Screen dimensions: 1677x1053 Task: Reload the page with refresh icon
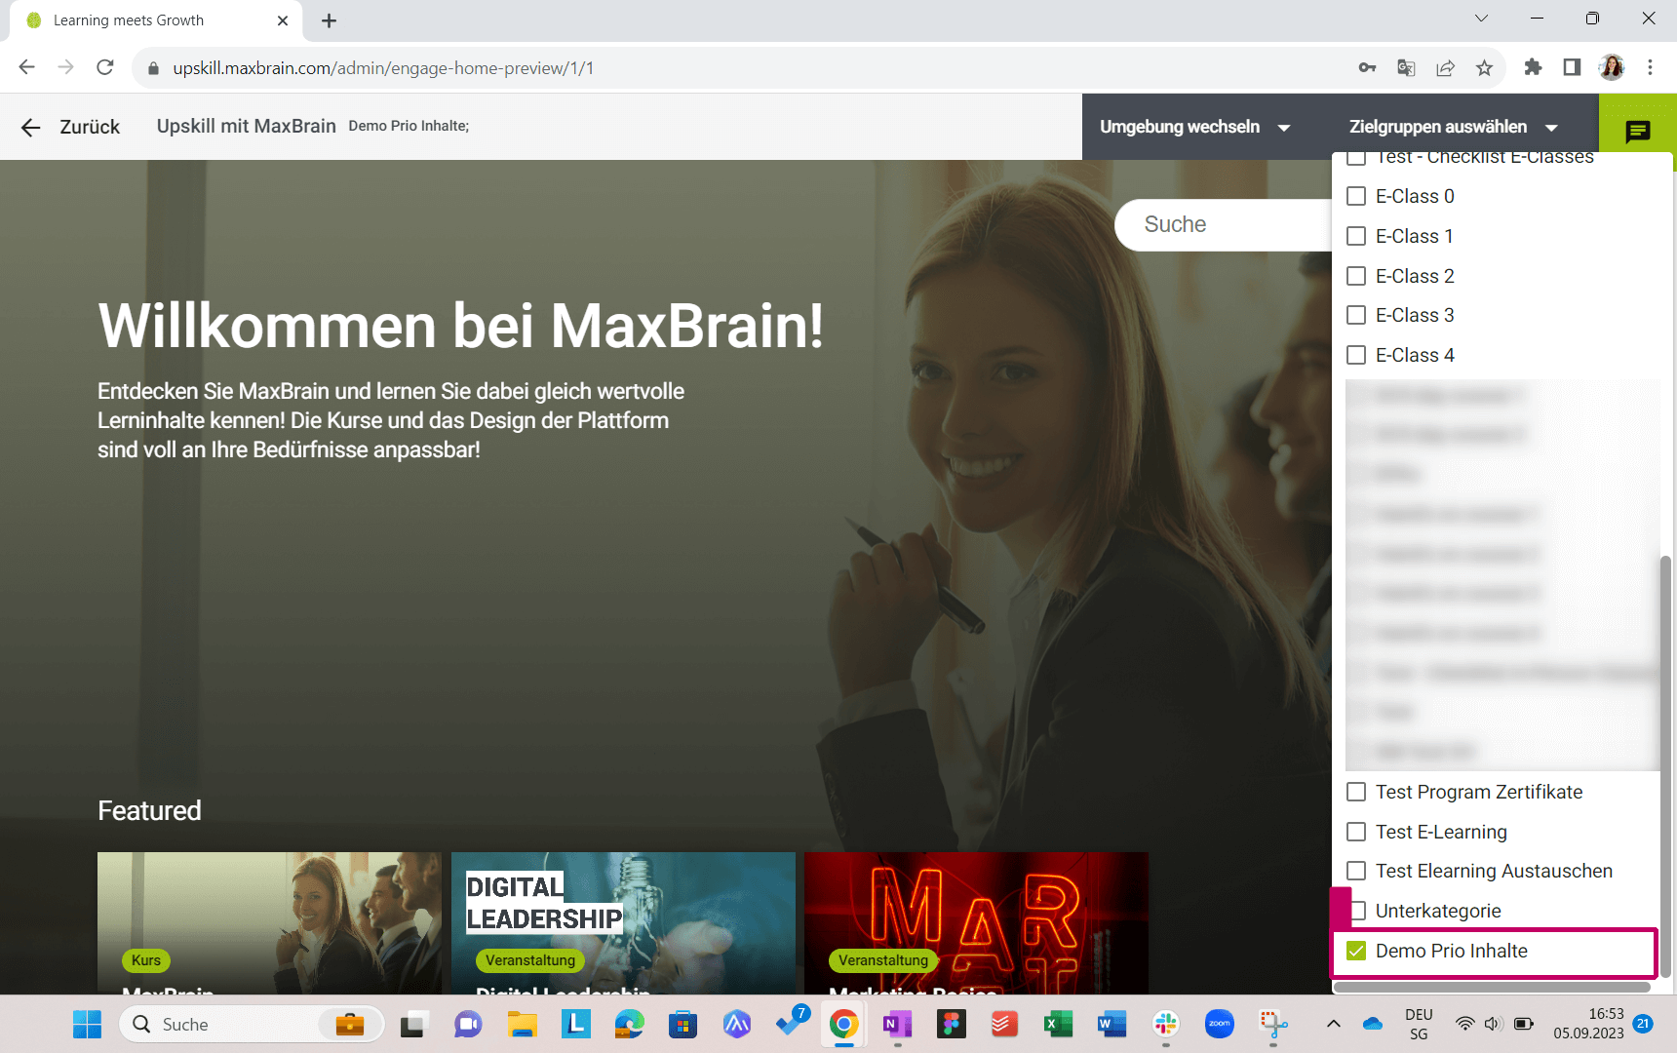[105, 67]
